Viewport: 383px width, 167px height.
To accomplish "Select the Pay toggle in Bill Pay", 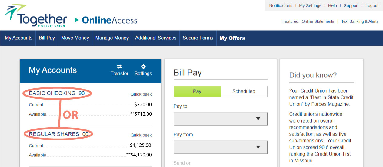I will [197, 91].
